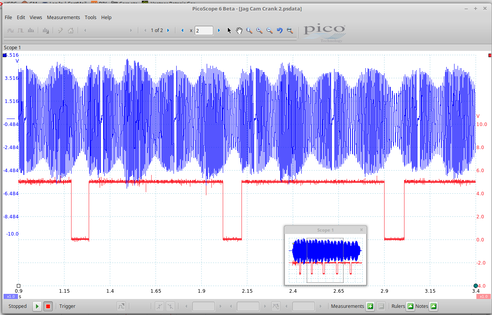Select the arrow selection pointer tool

(x=229, y=31)
